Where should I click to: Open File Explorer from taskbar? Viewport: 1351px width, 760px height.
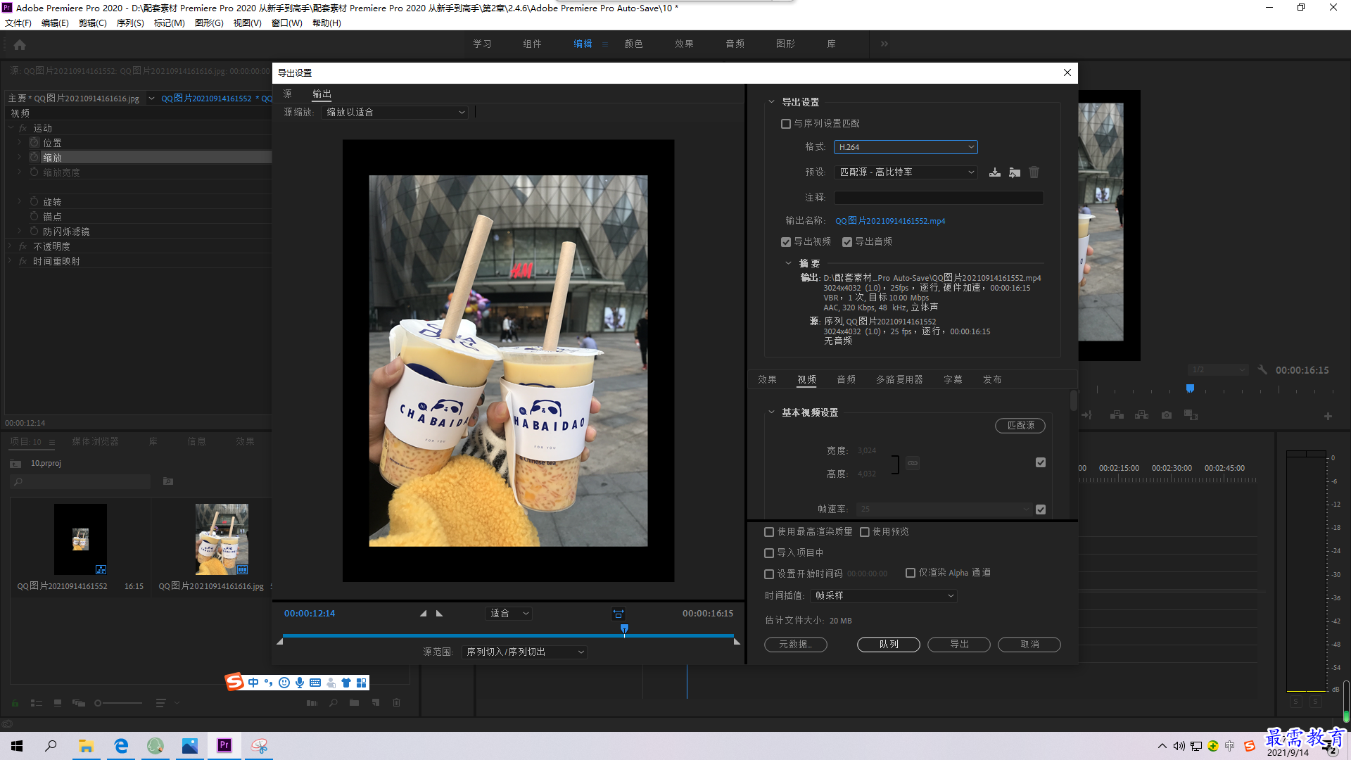tap(86, 746)
